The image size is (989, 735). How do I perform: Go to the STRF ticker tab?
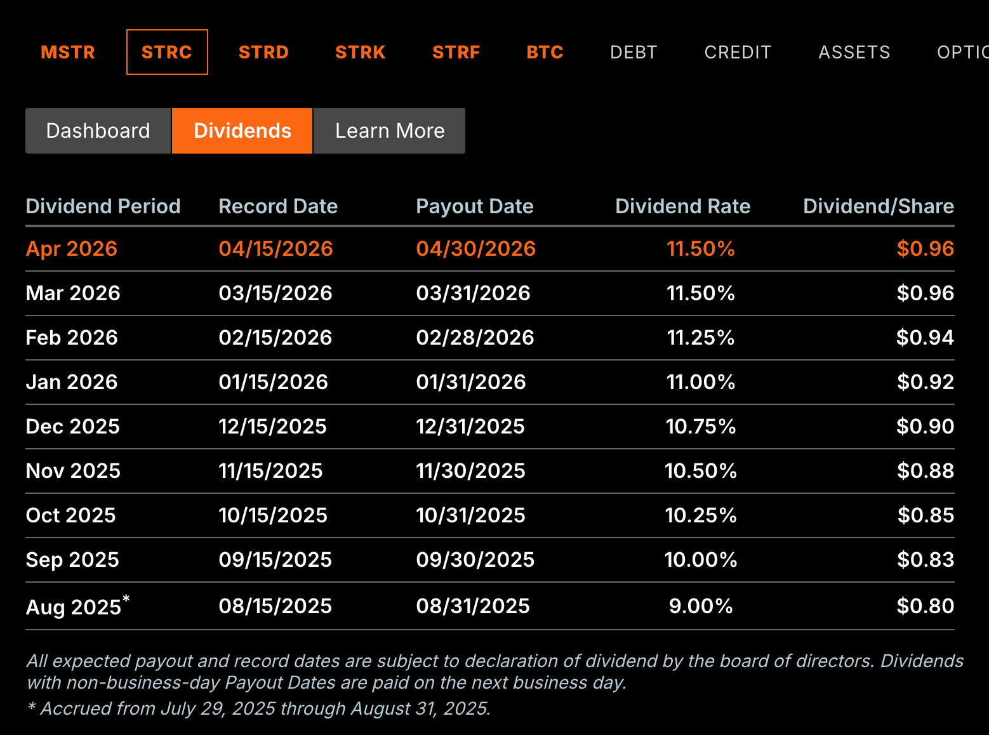tap(456, 52)
